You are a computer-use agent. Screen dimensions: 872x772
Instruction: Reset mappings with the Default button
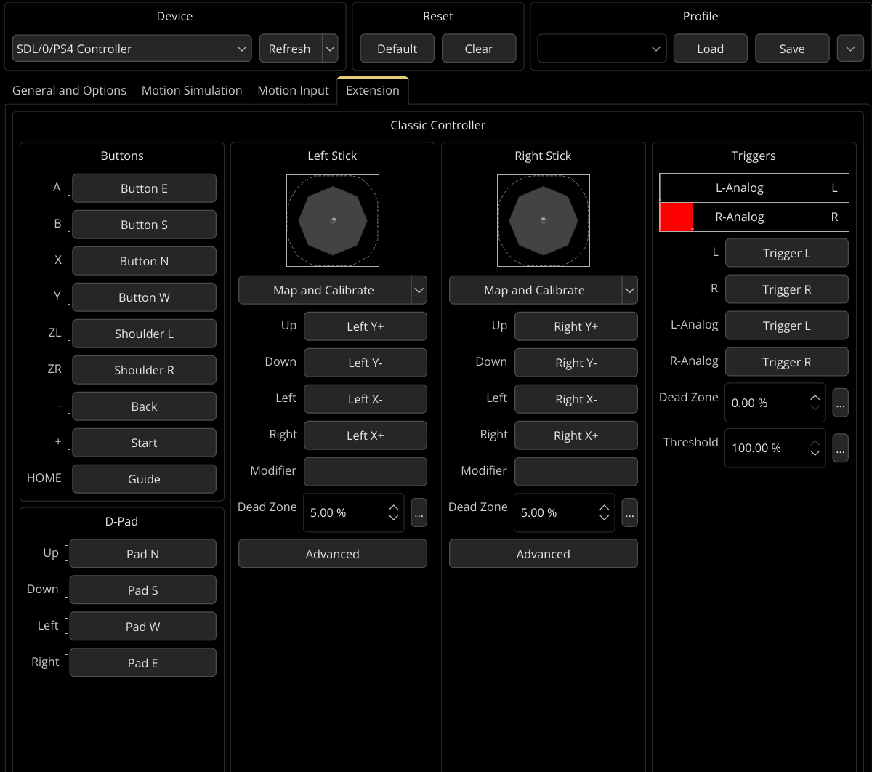[397, 49]
